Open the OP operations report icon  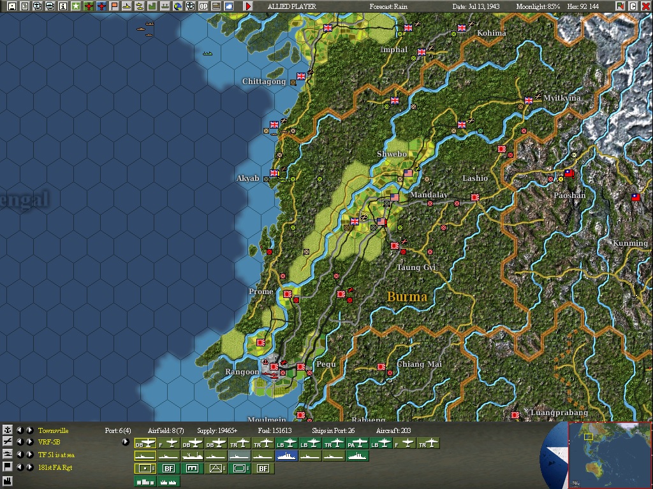click(203, 6)
